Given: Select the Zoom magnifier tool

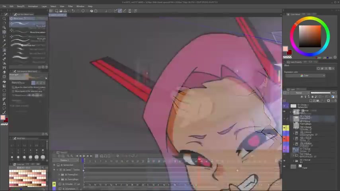Looking at the screenshot, I should tap(4, 18).
